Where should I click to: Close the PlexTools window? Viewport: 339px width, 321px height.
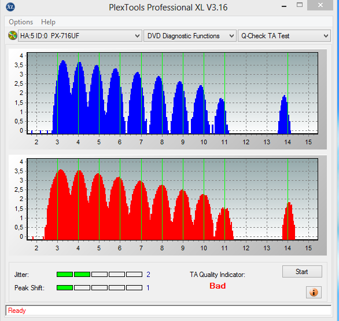tap(320, 5)
